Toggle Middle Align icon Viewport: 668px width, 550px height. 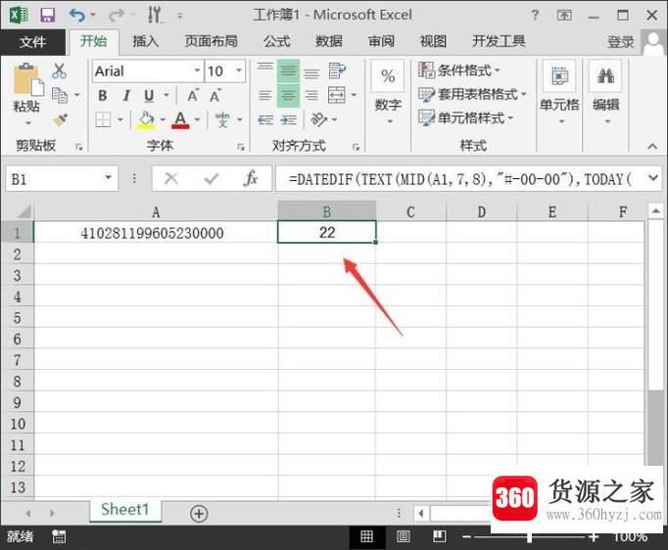tap(288, 70)
